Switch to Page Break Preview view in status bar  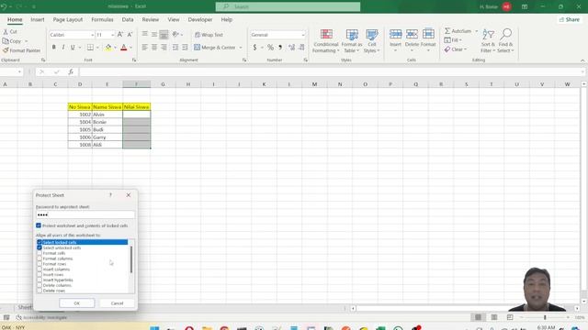510,317
